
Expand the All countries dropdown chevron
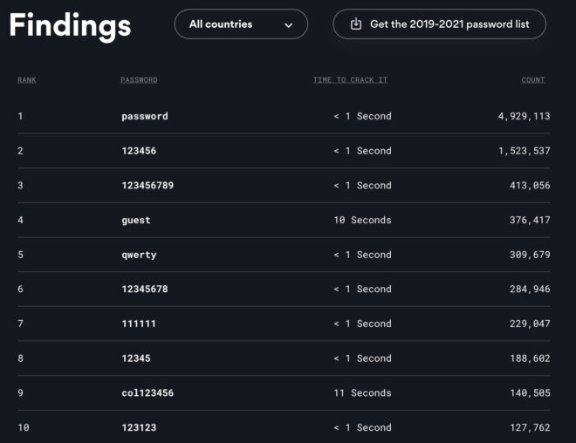click(289, 25)
